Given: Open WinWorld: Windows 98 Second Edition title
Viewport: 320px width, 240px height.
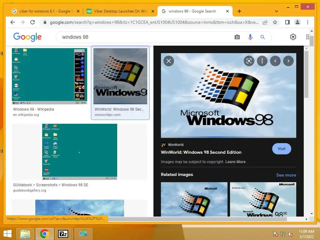Looking at the screenshot, I should tap(201, 152).
